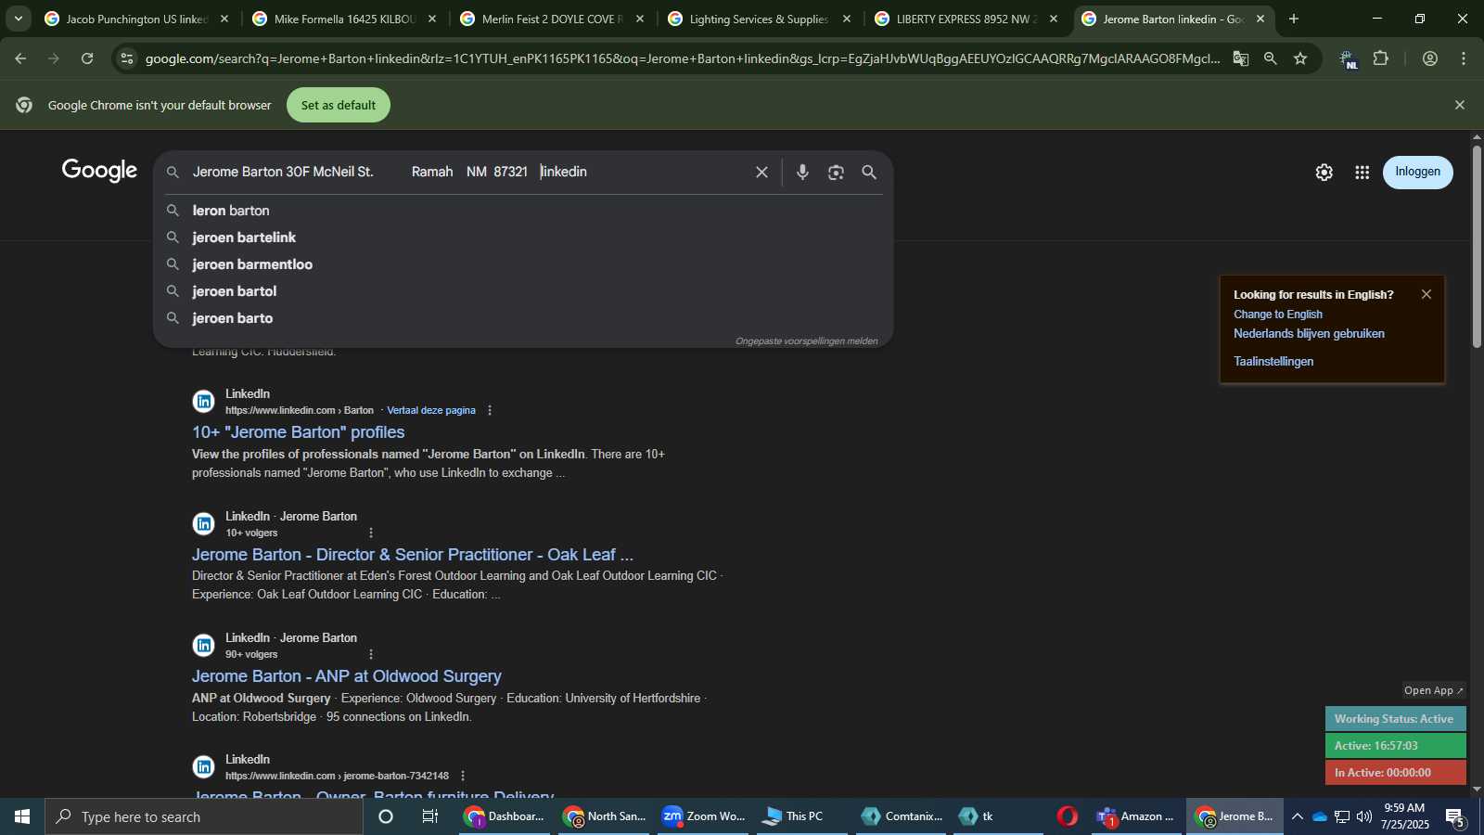Select suggestion 'jeroen bartol'
Screen dimensions: 1484x835
click(x=523, y=291)
